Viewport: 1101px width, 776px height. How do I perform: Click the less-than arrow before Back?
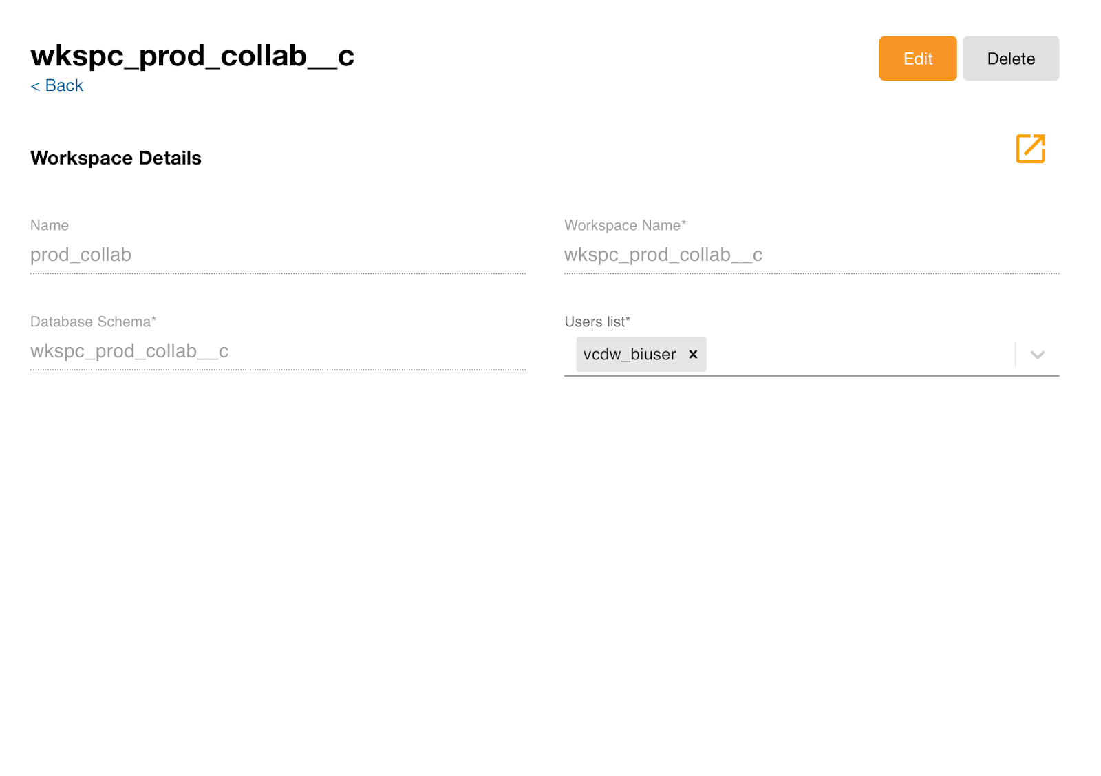pos(35,86)
